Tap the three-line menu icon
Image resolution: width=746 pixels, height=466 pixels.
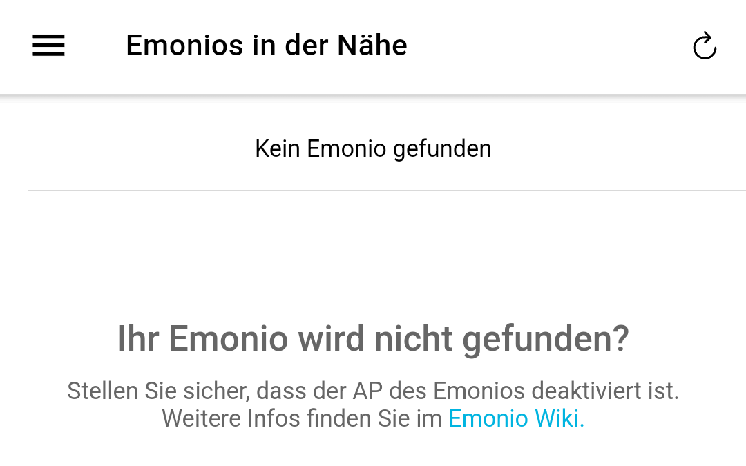(48, 46)
